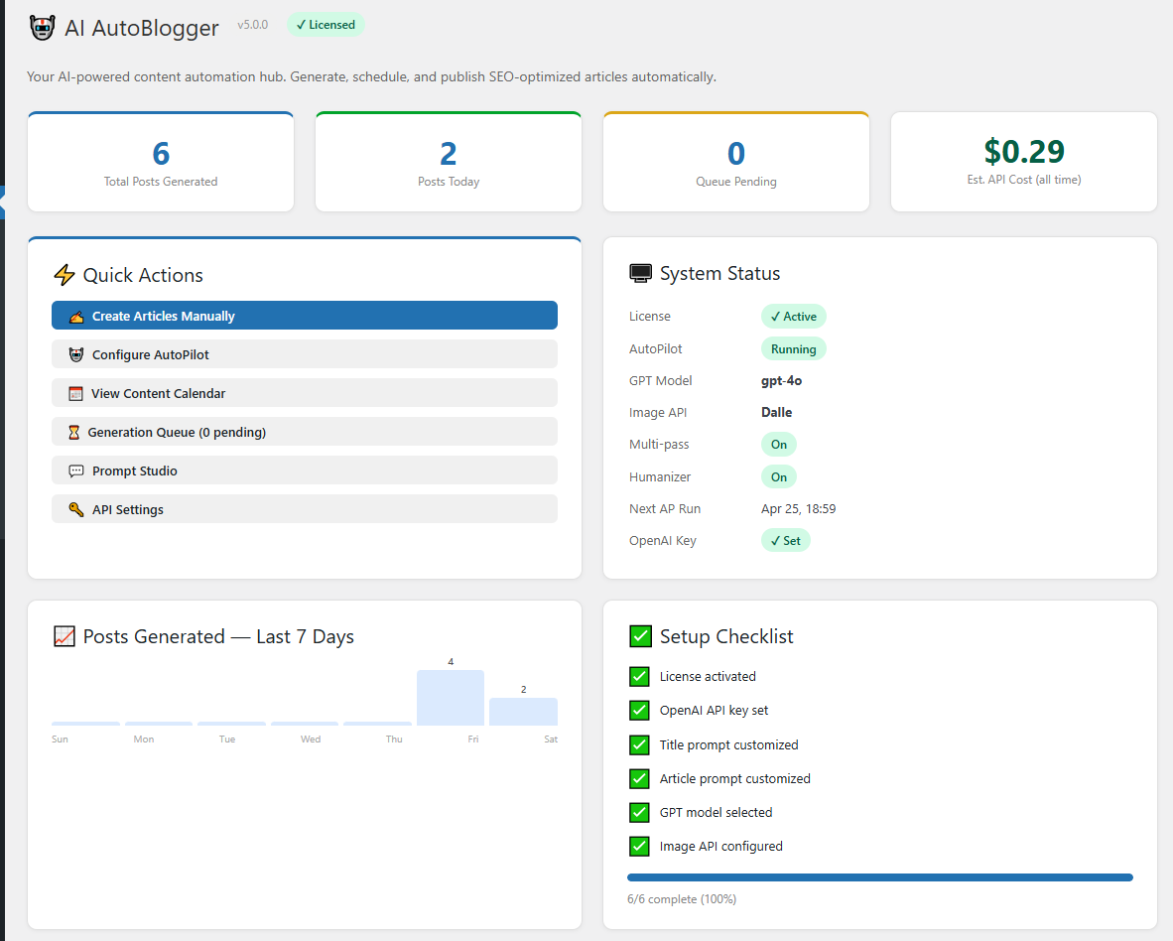
Task: Click the Mon label on the chart
Action: pyautogui.click(x=144, y=739)
